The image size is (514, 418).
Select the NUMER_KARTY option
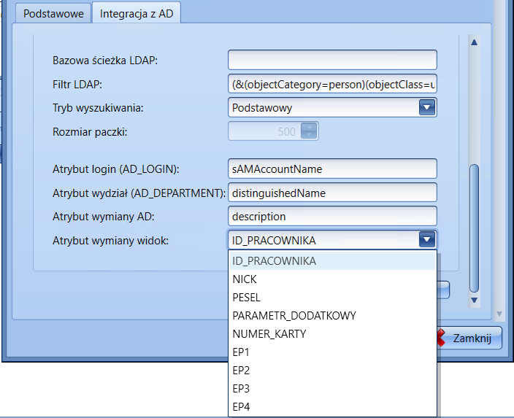332,334
